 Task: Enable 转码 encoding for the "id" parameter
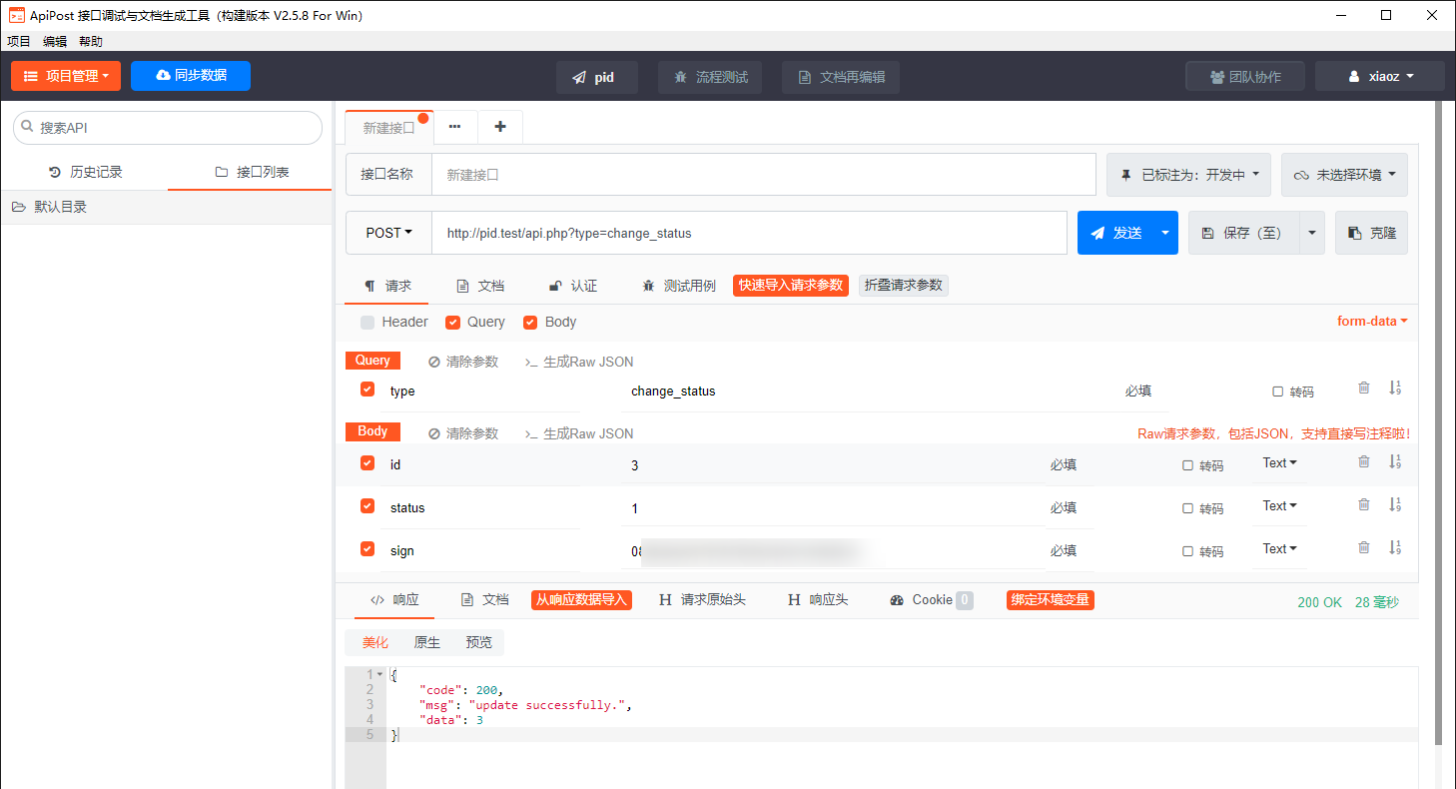pyautogui.click(x=1187, y=460)
